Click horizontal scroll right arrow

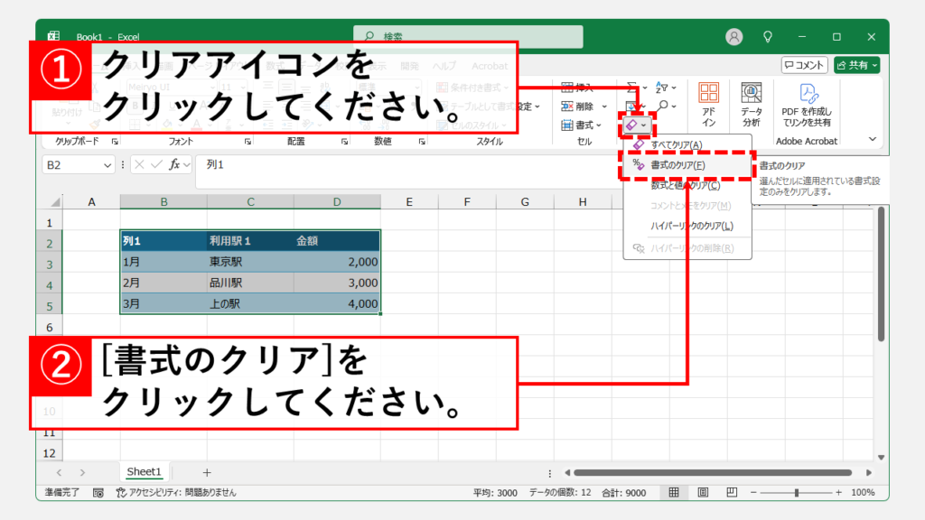tap(869, 472)
